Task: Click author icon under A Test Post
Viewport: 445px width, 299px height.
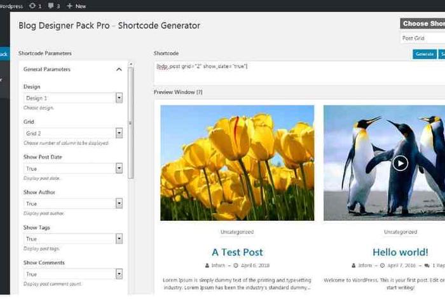Action: click(x=207, y=266)
